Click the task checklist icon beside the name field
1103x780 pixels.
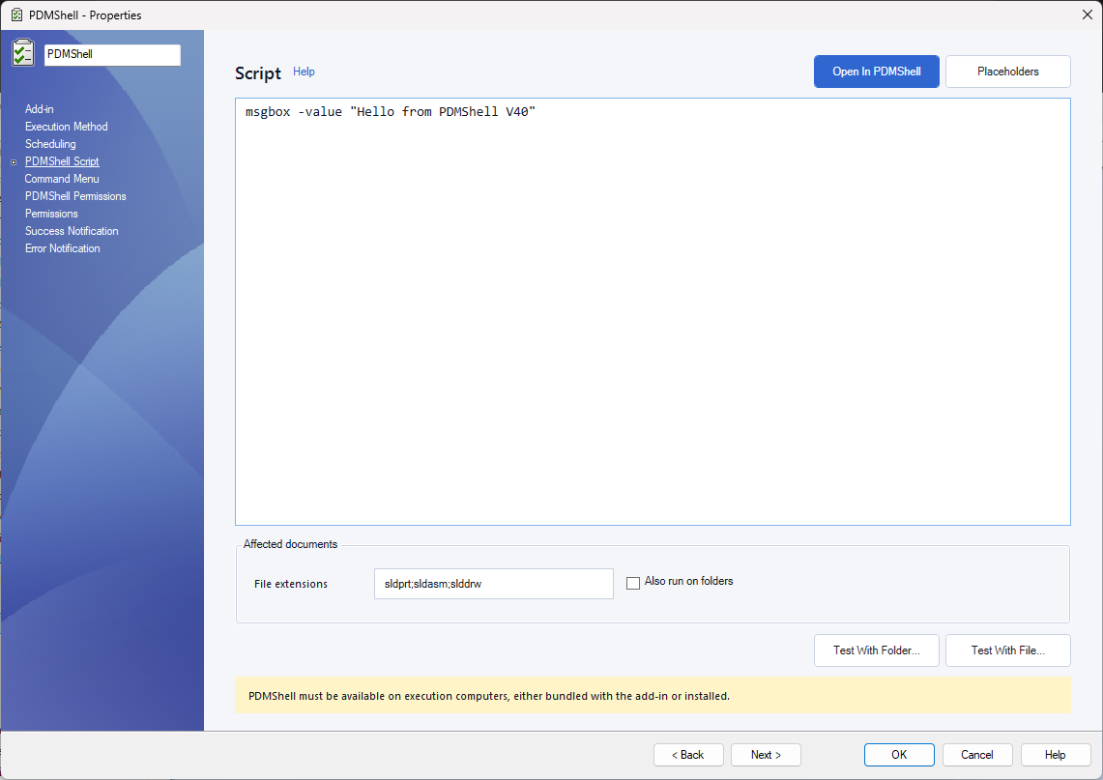[x=22, y=53]
